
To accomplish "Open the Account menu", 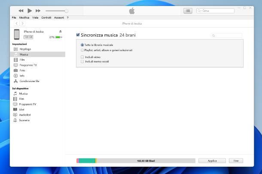I will (x=59, y=18).
